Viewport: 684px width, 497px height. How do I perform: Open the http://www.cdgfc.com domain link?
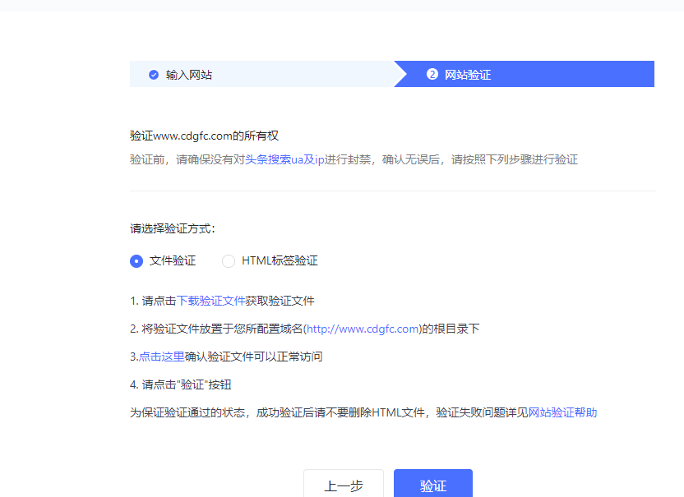coord(364,329)
